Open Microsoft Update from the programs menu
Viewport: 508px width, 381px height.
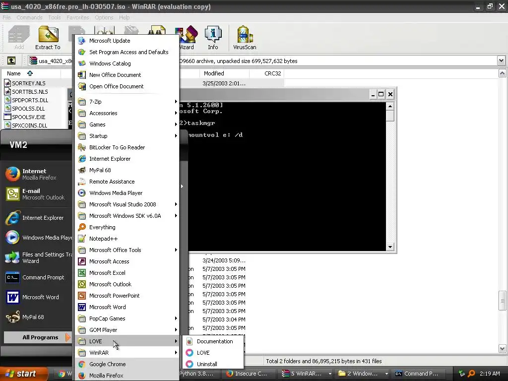pyautogui.click(x=127, y=41)
